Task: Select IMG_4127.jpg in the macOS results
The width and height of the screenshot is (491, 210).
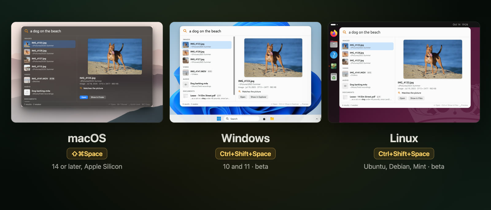Action: pos(49,60)
